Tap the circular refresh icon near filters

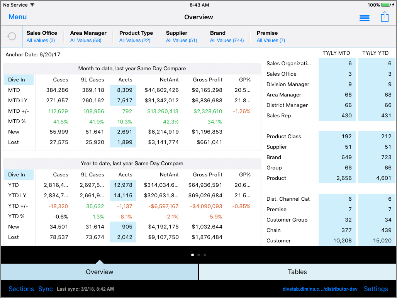11,36
